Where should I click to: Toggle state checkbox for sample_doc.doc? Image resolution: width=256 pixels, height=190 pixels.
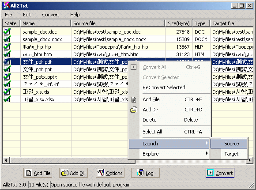click(x=7, y=31)
